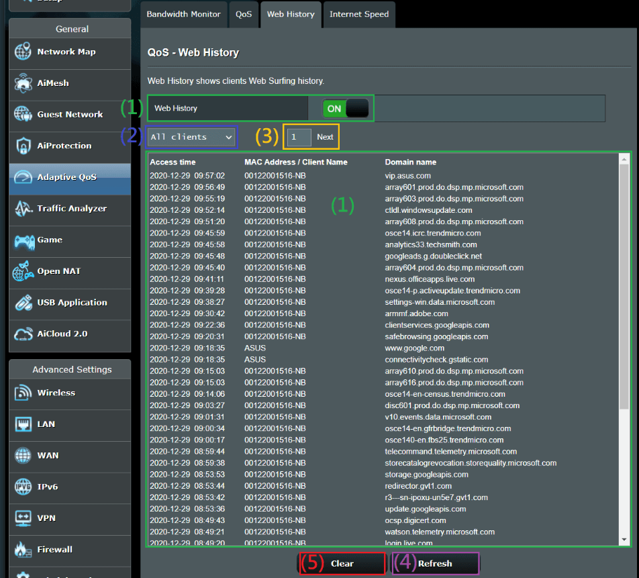
Task: Click the AiMesh icon
Action: coord(23,83)
